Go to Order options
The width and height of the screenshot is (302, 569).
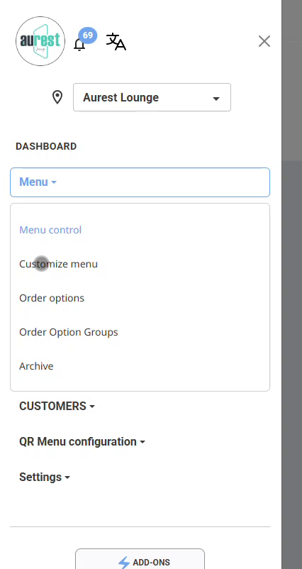pos(52,298)
